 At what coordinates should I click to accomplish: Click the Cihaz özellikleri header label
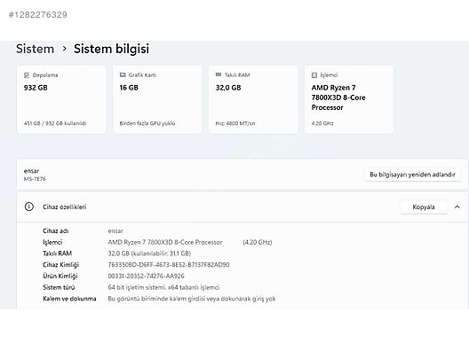[x=64, y=207]
